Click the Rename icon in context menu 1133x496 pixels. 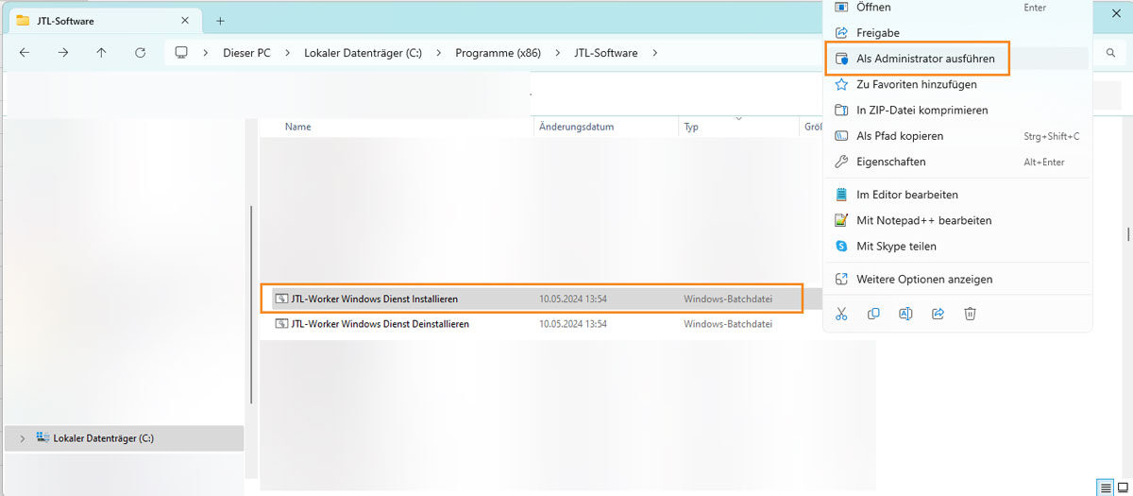pyautogui.click(x=905, y=314)
